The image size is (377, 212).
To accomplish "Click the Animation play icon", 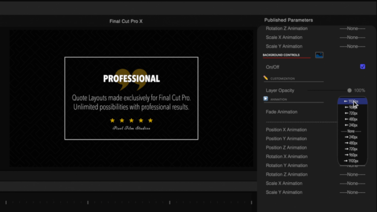I will point(265,99).
